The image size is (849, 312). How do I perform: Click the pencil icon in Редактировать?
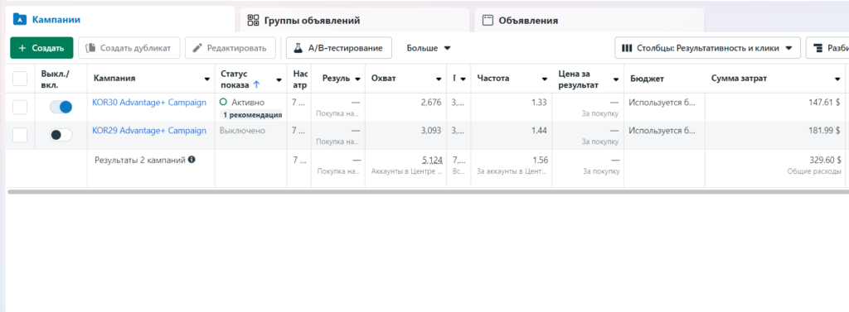tap(197, 48)
